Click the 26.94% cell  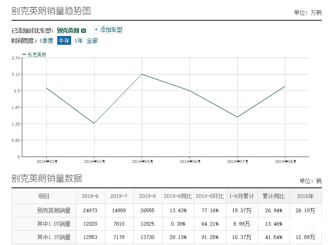point(273,210)
